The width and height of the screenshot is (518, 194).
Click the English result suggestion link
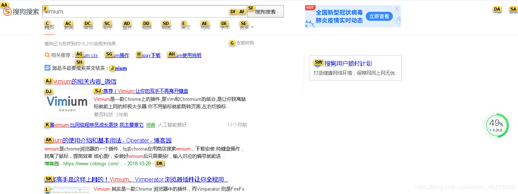coord(118,68)
